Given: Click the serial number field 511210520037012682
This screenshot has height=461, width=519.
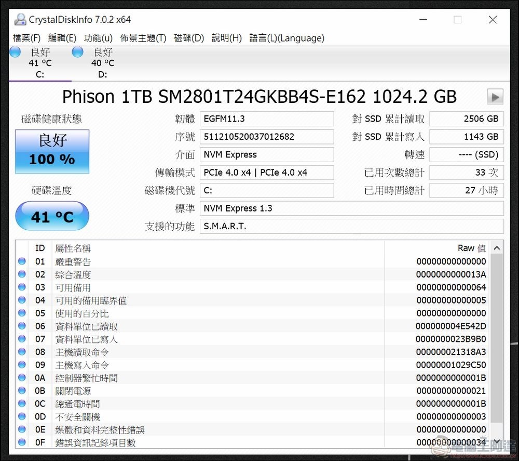Looking at the screenshot, I should 267,137.
